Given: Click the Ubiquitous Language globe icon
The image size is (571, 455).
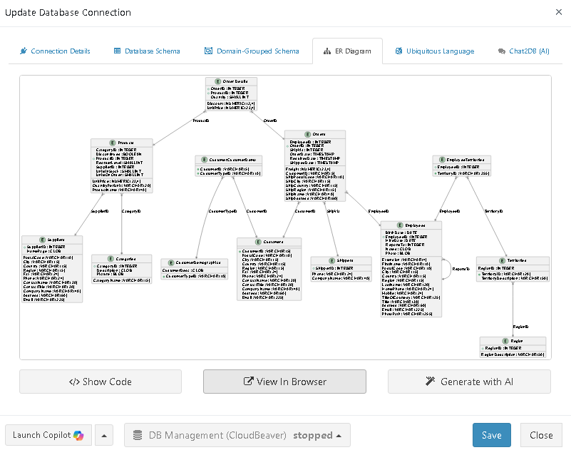Looking at the screenshot, I should (x=399, y=51).
